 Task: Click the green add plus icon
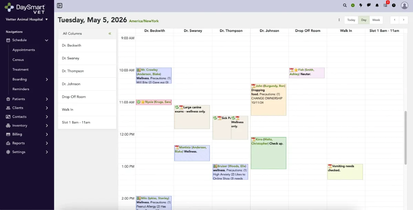click(353, 5)
